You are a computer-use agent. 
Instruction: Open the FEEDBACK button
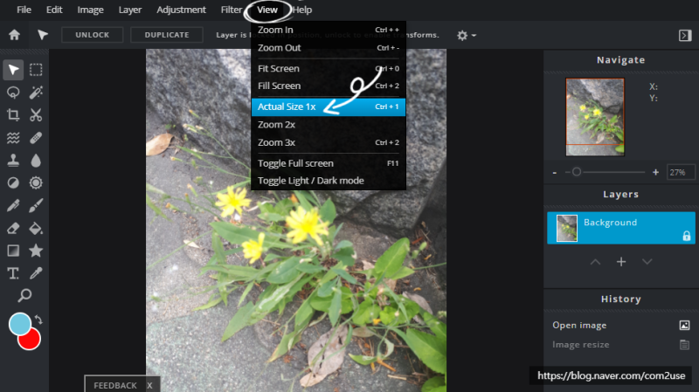115,385
